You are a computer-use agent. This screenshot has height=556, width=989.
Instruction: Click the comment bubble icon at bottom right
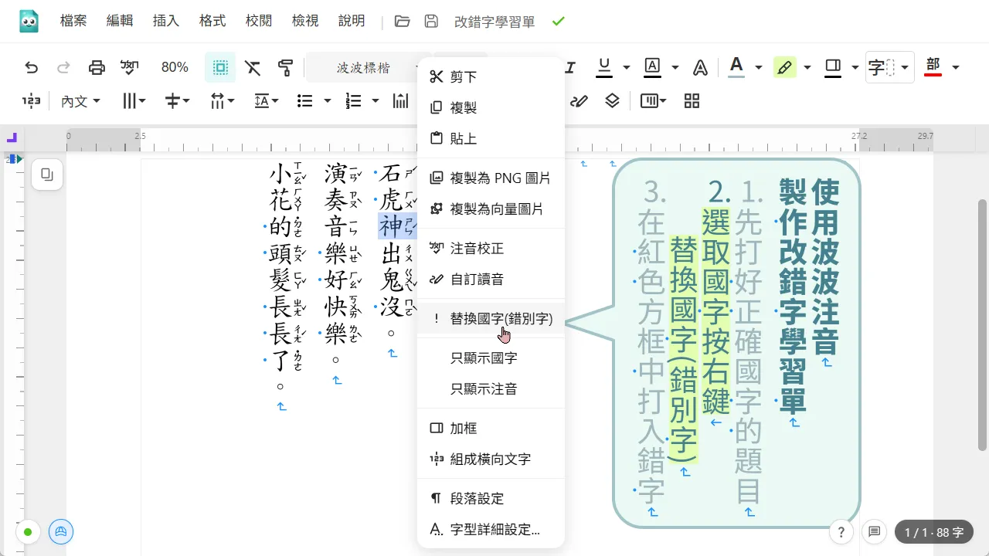point(875,532)
